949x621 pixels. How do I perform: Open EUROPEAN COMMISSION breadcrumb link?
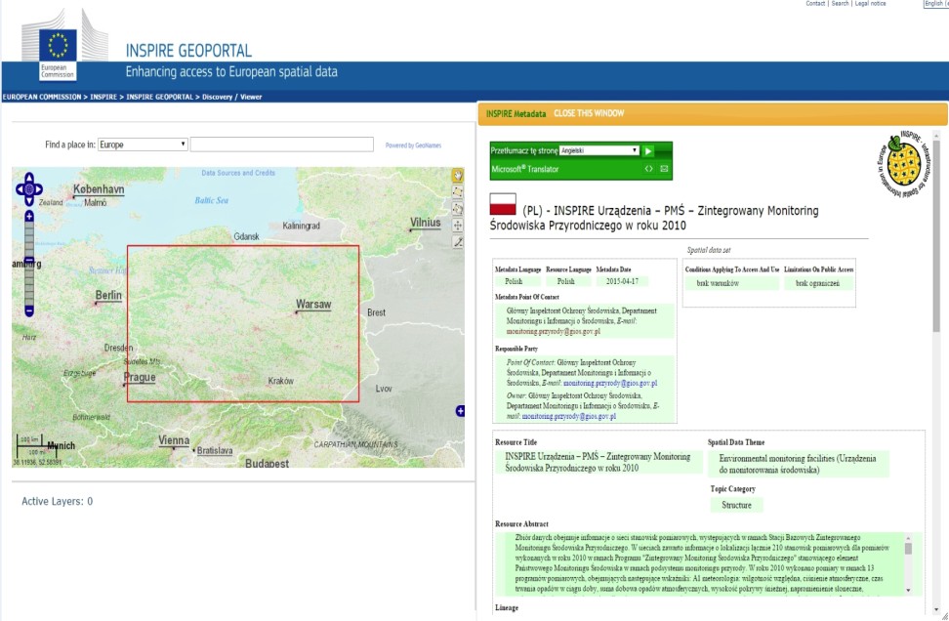tap(42, 97)
